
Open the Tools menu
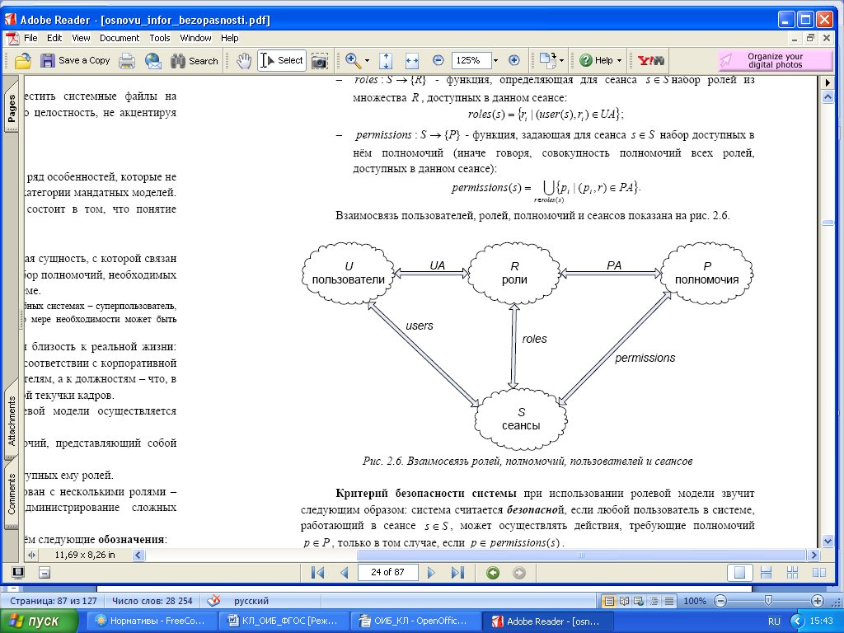point(160,38)
